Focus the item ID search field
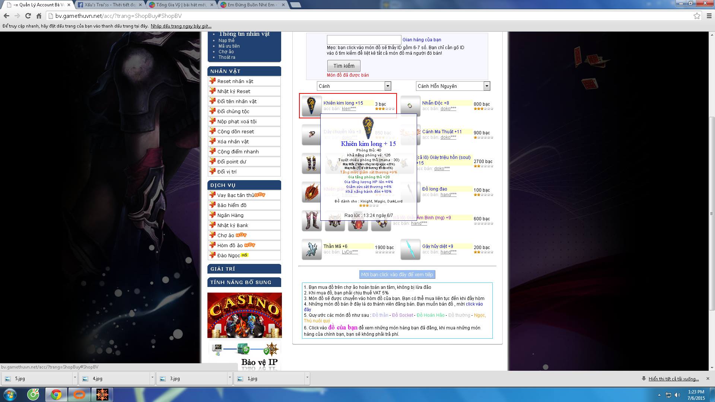This screenshot has width=715, height=402. [364, 40]
